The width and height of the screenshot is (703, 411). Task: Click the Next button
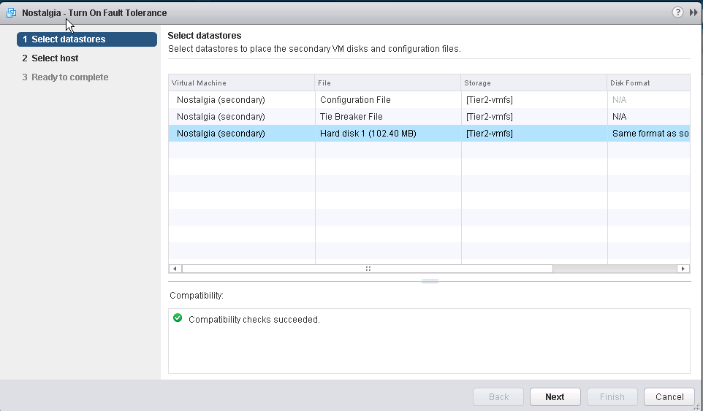coord(555,396)
